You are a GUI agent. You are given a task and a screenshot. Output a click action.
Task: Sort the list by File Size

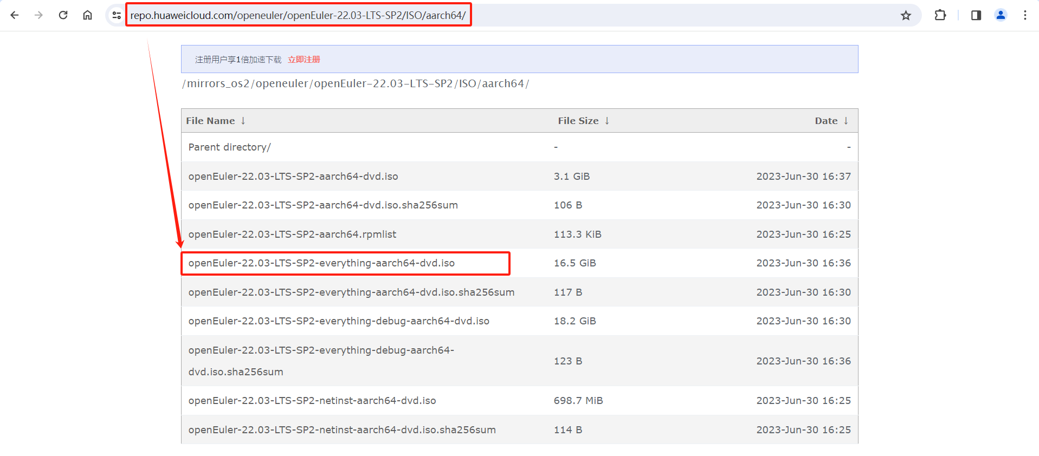tap(584, 121)
